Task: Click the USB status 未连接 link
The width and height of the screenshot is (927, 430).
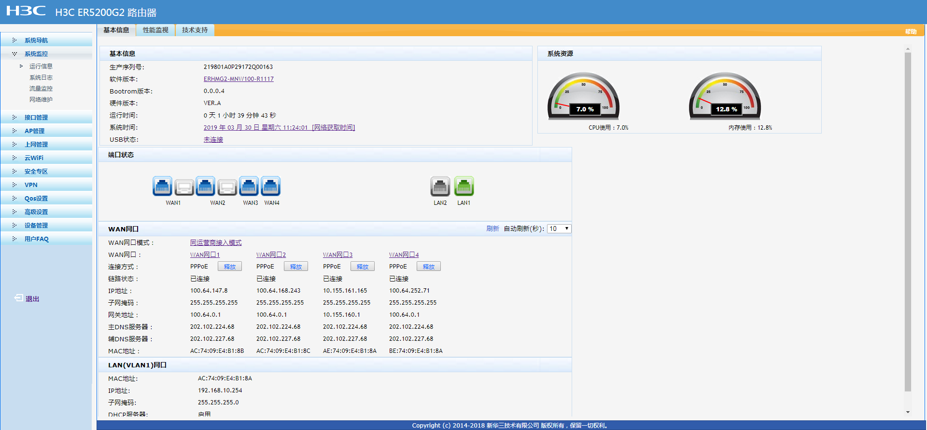Action: click(213, 139)
